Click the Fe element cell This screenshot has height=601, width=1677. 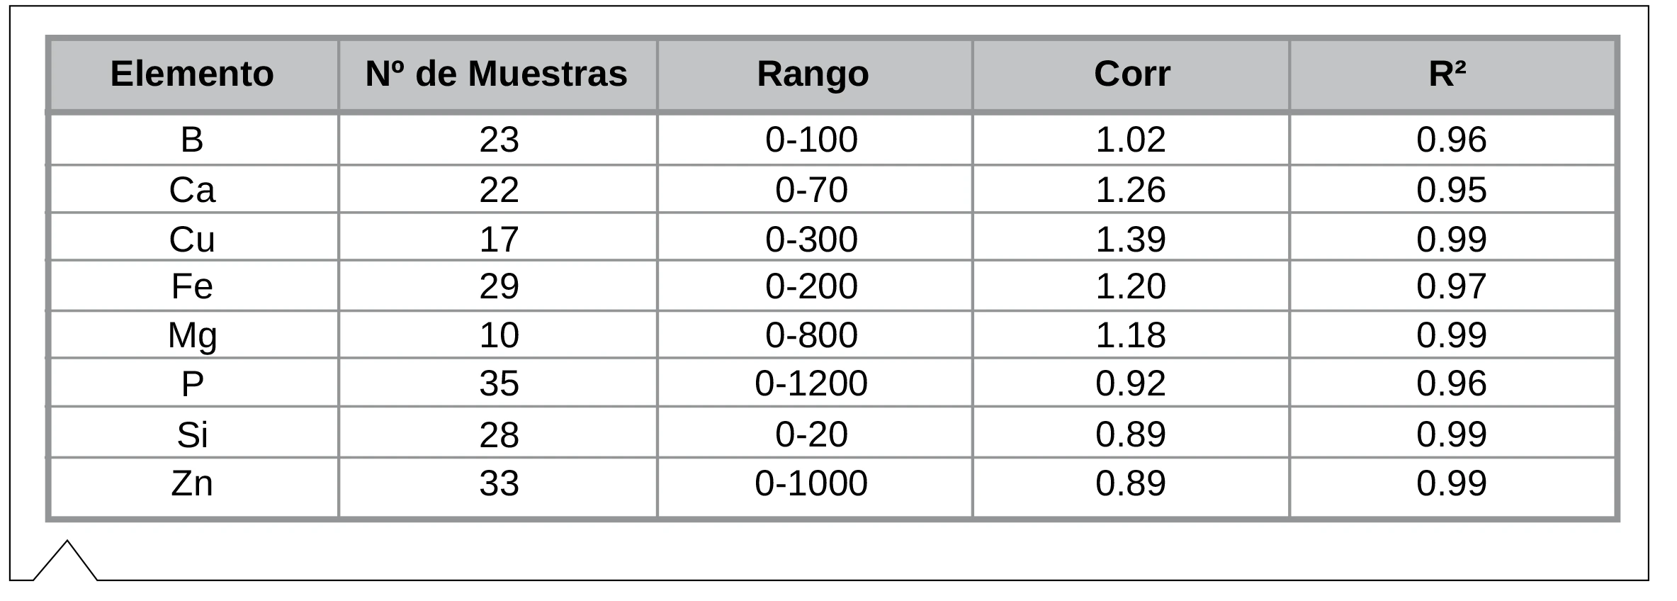click(x=192, y=286)
